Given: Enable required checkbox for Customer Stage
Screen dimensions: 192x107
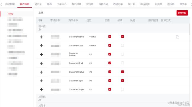Looking at the screenshot, I should (123, 89).
